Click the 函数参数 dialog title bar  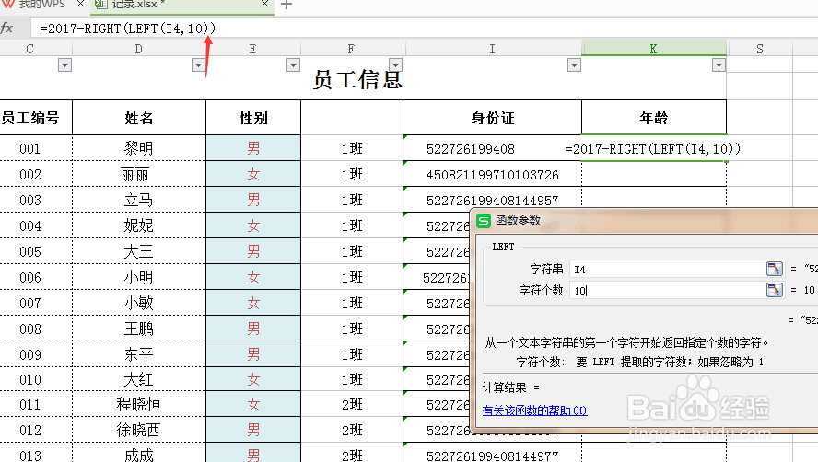point(645,221)
